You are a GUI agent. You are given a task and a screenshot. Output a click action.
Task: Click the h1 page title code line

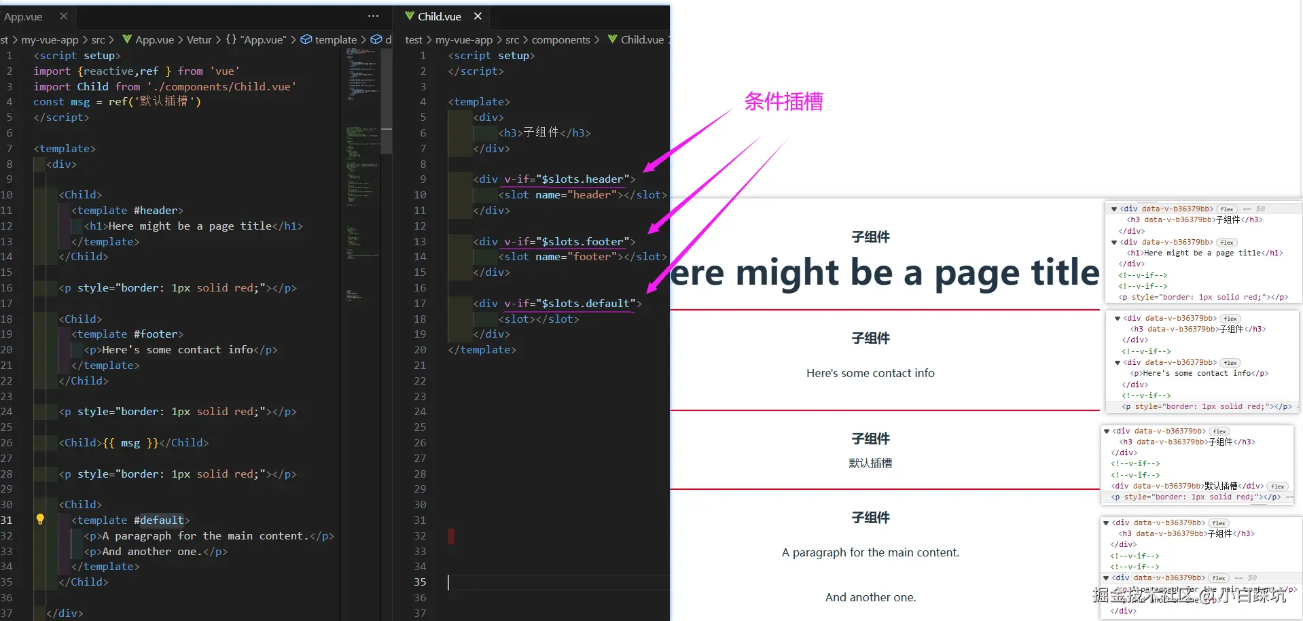pyautogui.click(x=193, y=226)
